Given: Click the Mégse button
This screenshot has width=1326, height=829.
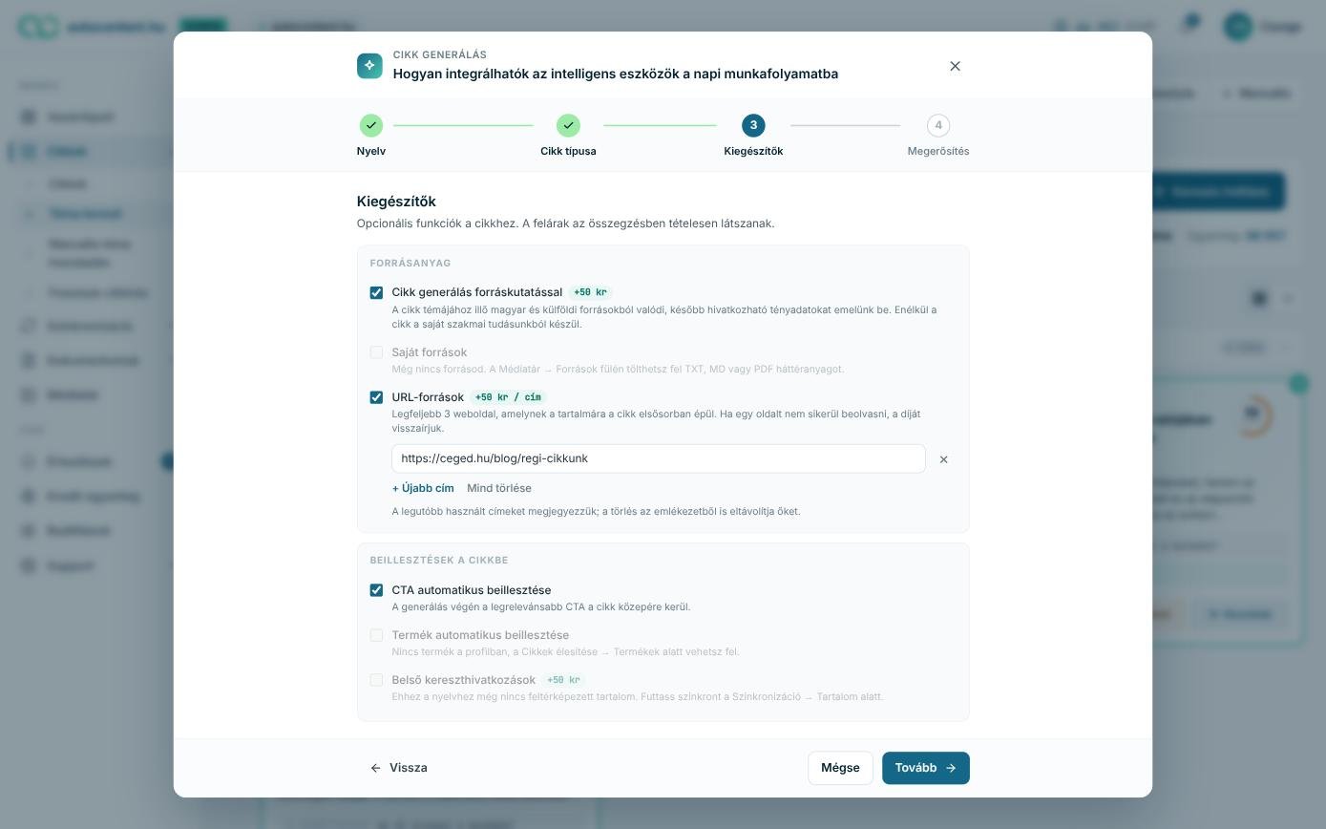Looking at the screenshot, I should [840, 768].
